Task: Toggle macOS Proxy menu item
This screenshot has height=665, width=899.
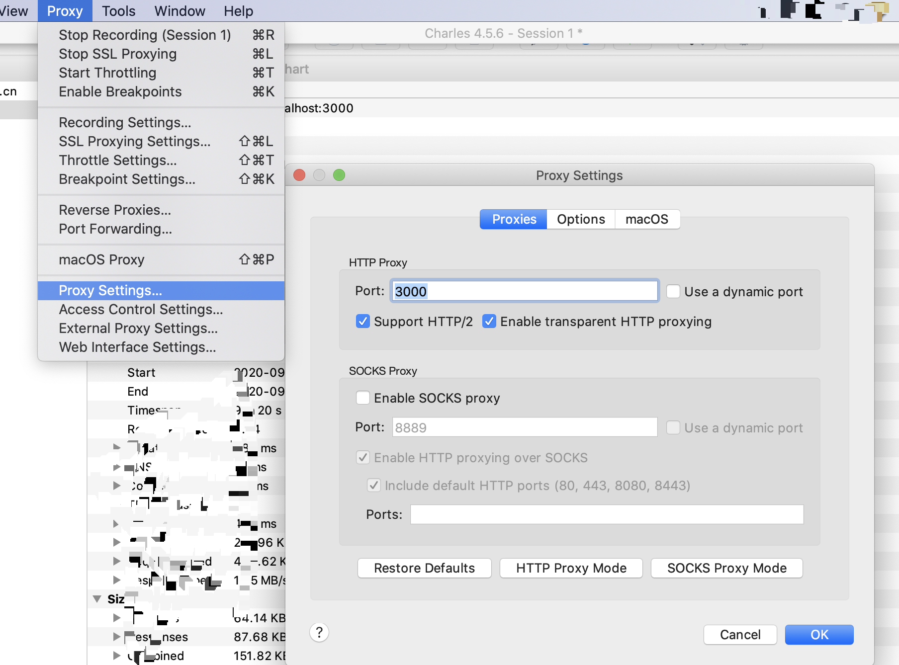Action: (161, 259)
